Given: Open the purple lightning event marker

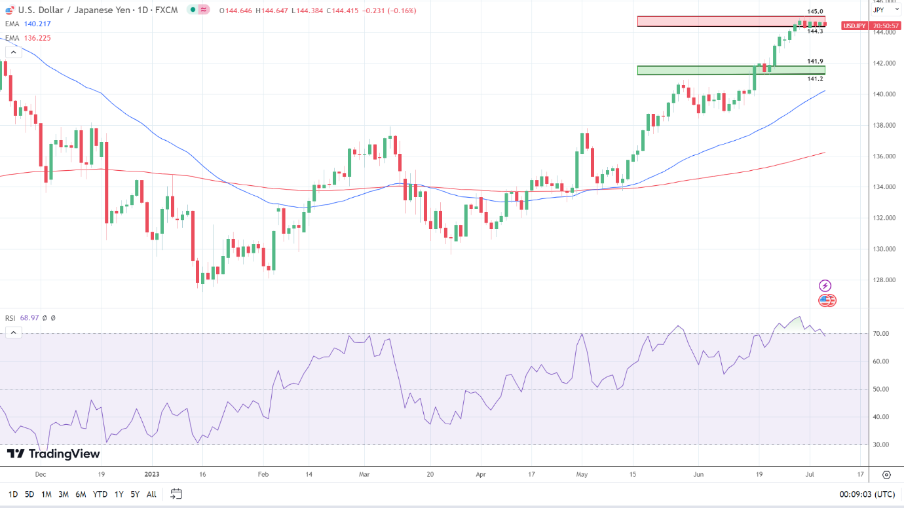Looking at the screenshot, I should (825, 285).
